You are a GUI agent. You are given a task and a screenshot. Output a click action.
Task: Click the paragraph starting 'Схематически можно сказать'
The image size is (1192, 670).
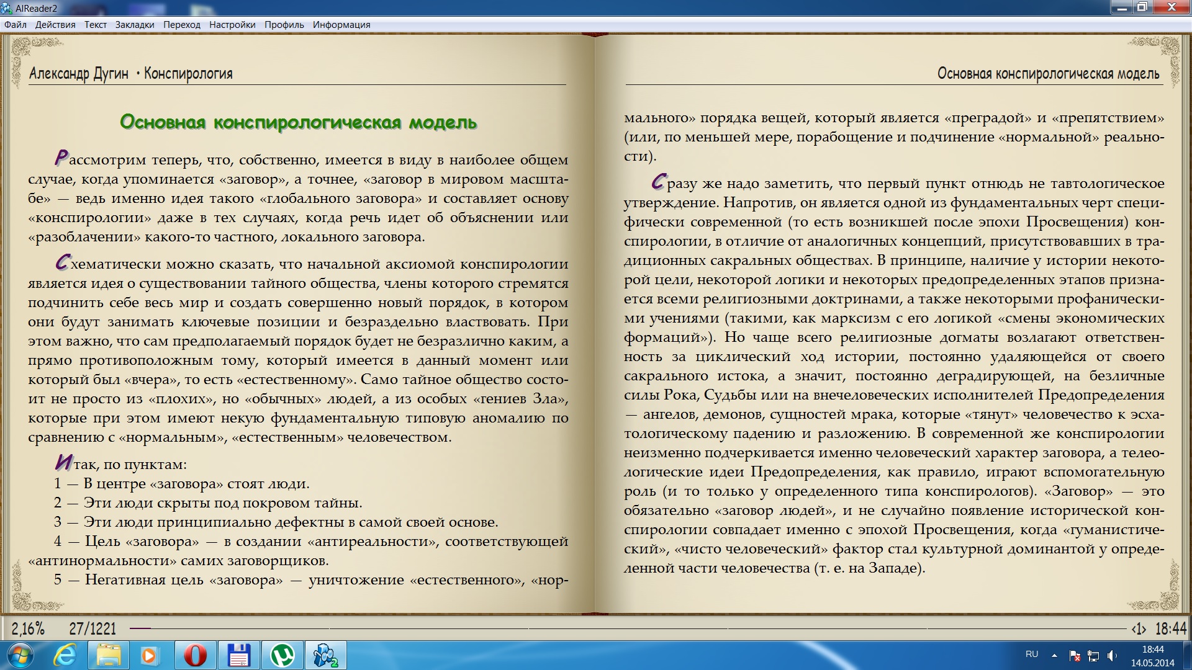[x=298, y=351]
